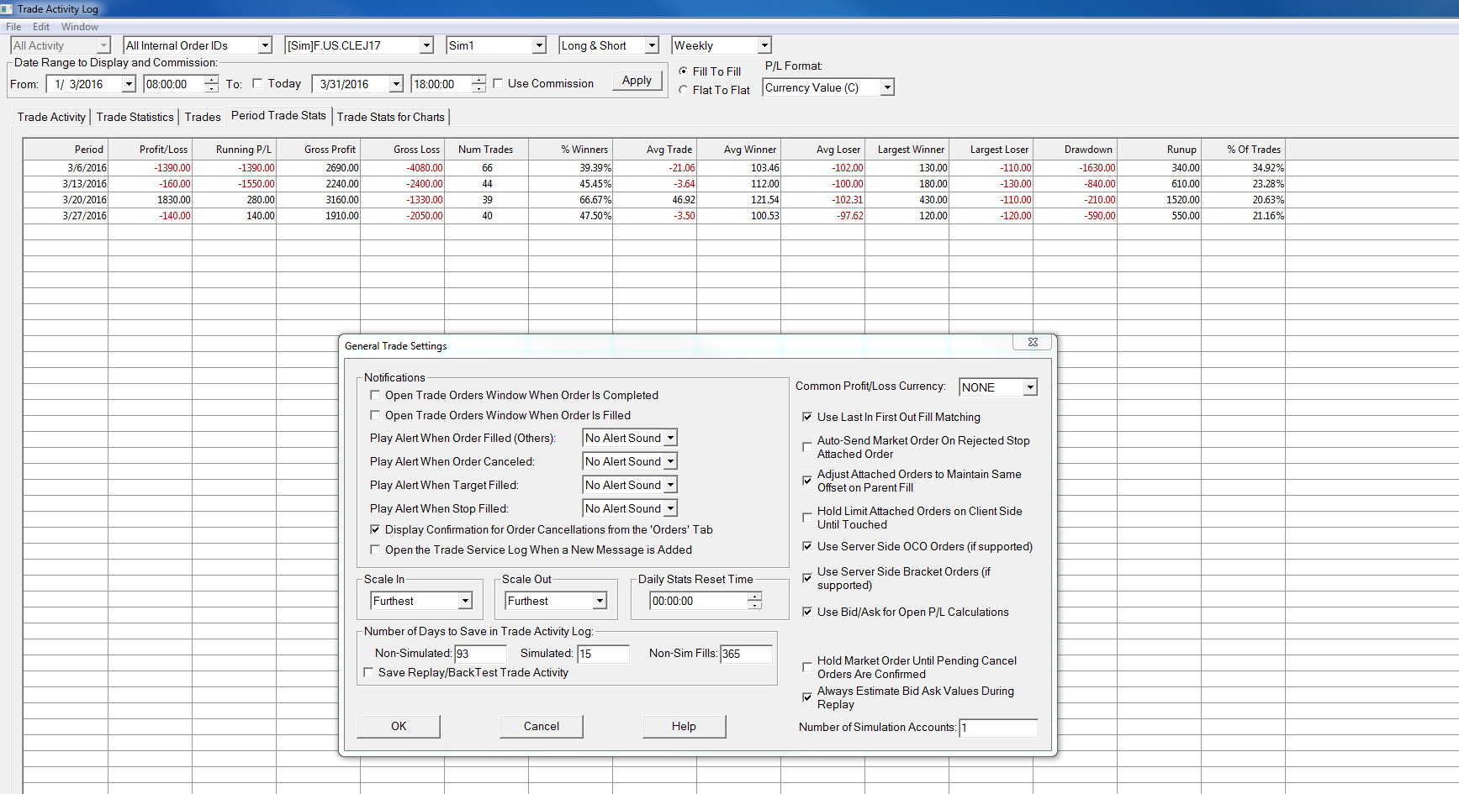1459x794 pixels.
Task: Click OK in General Trade Settings
Action: click(x=399, y=726)
